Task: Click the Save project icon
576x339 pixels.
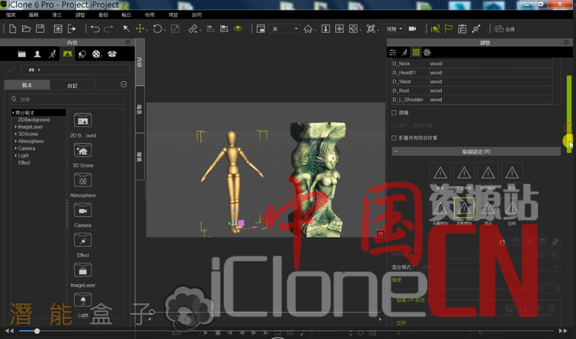Action: click(40, 29)
